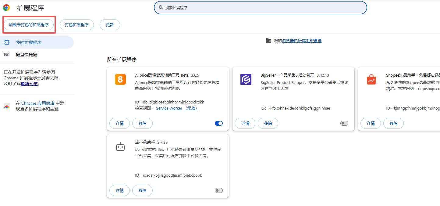Enable the 店小秘助手 extension toggle
Image resolution: width=440 pixels, height=206 pixels.
click(x=218, y=190)
